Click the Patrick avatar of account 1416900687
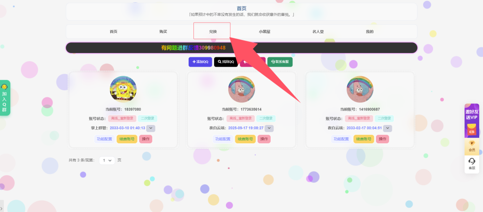483x212 pixels. pyautogui.click(x=360, y=89)
